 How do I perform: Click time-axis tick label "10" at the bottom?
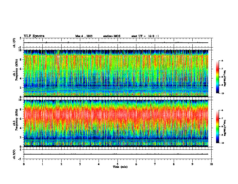(211, 164)
